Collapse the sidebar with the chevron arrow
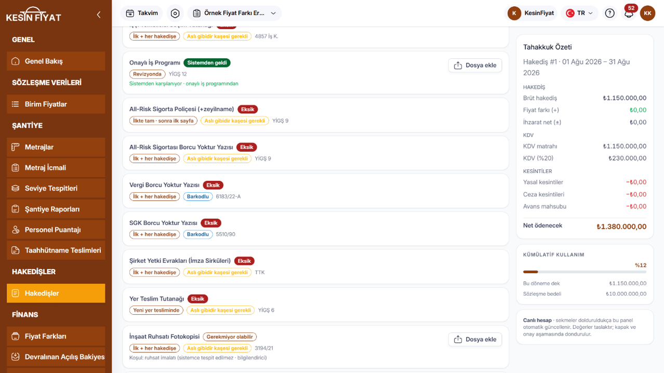The width and height of the screenshot is (664, 373). [x=99, y=15]
